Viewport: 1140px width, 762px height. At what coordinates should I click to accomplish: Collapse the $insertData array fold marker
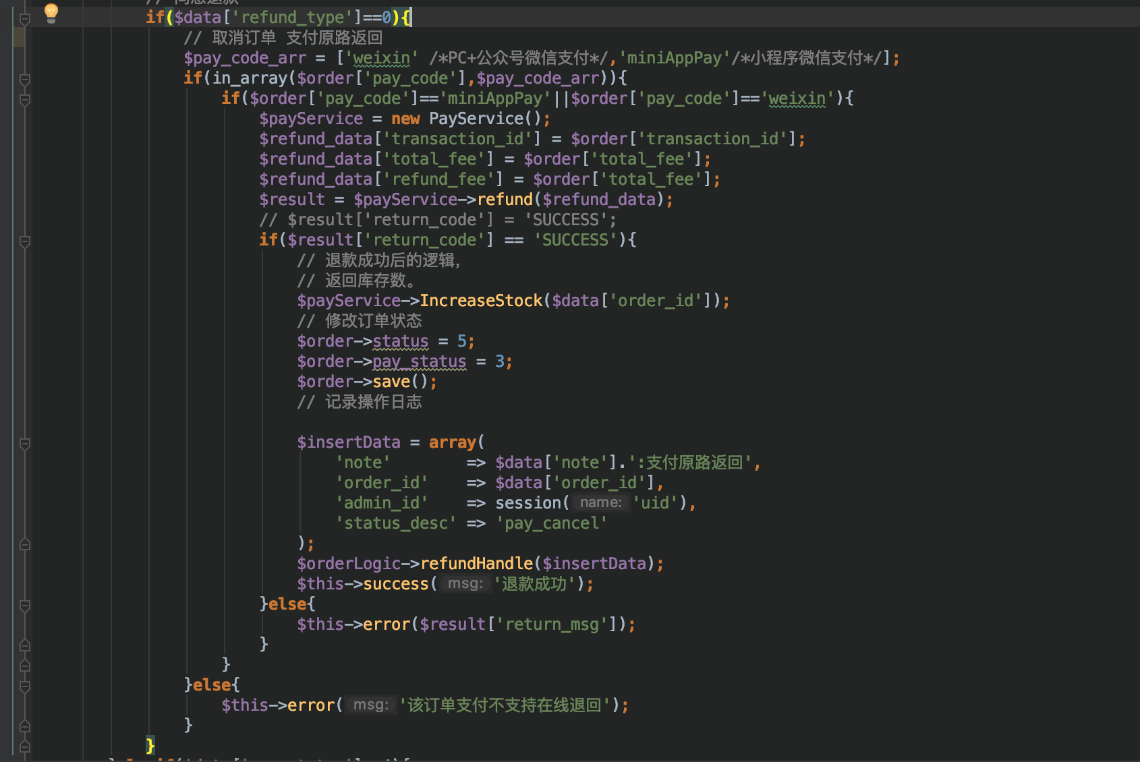(25, 444)
